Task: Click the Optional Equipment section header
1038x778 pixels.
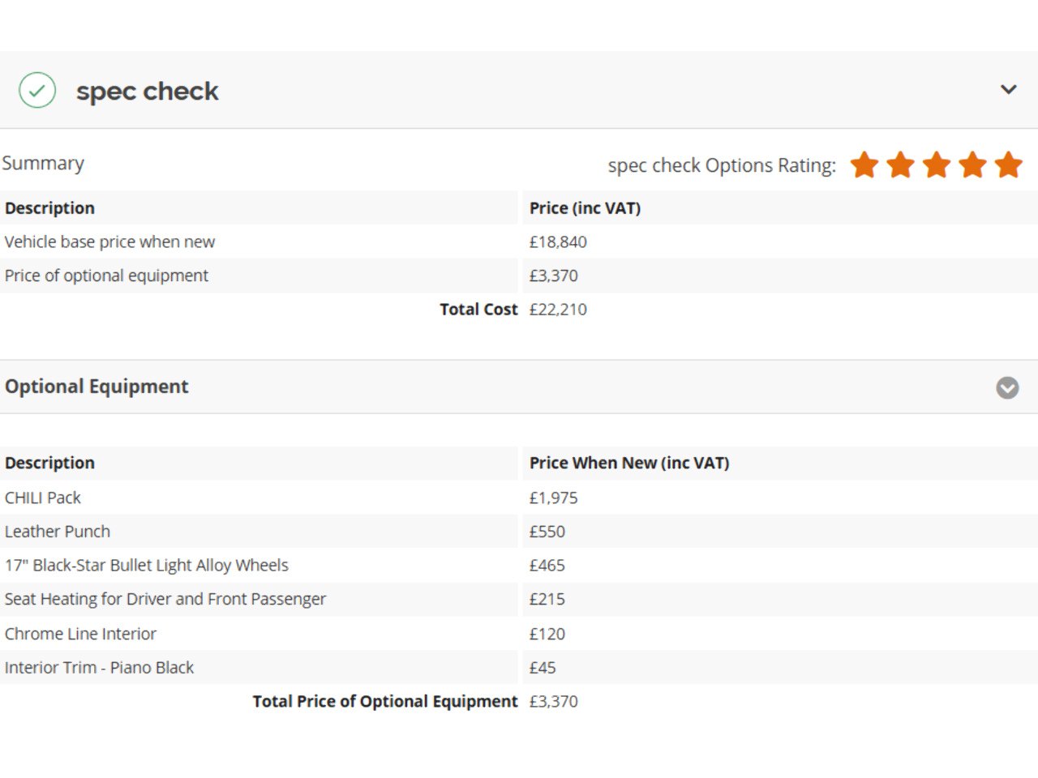Action: tap(97, 387)
